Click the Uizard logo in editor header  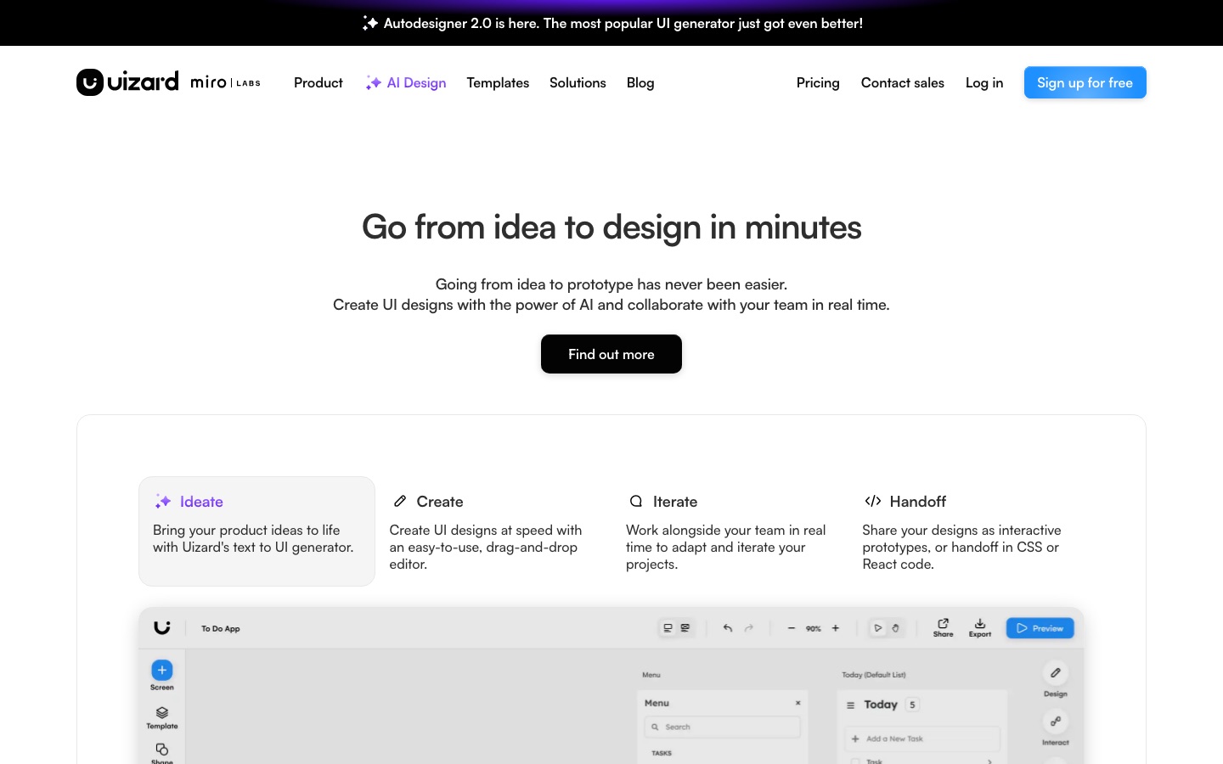(x=162, y=628)
